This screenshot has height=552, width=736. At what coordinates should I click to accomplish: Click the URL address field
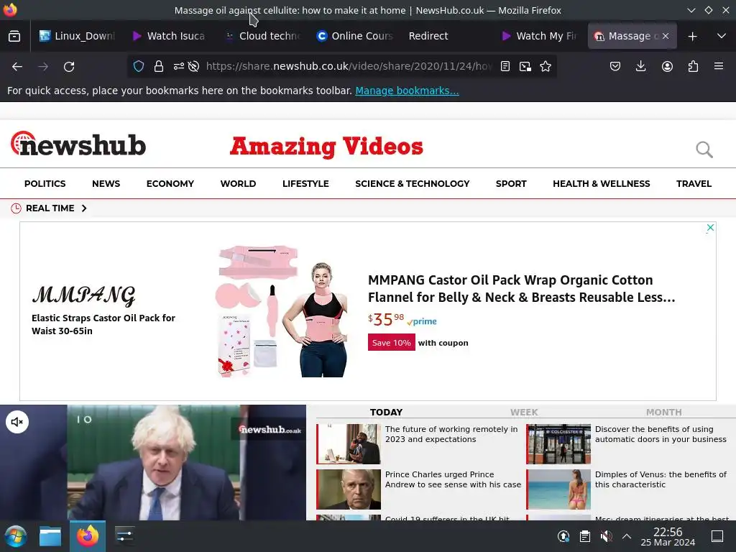click(x=349, y=66)
